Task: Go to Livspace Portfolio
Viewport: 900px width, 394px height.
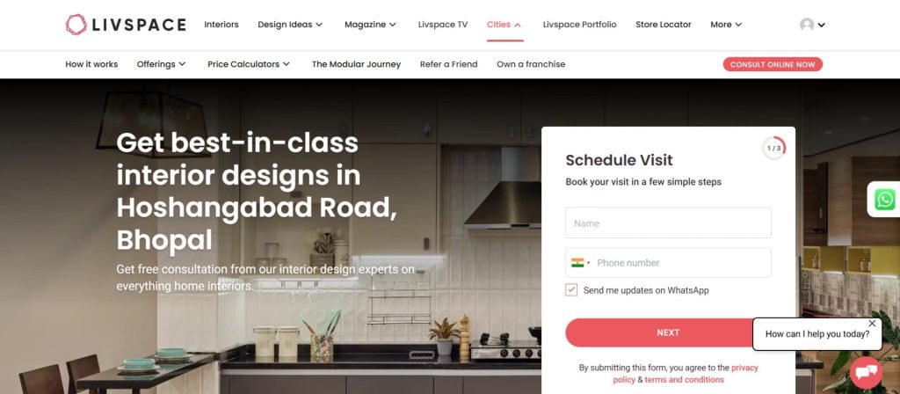Action: coord(580,25)
